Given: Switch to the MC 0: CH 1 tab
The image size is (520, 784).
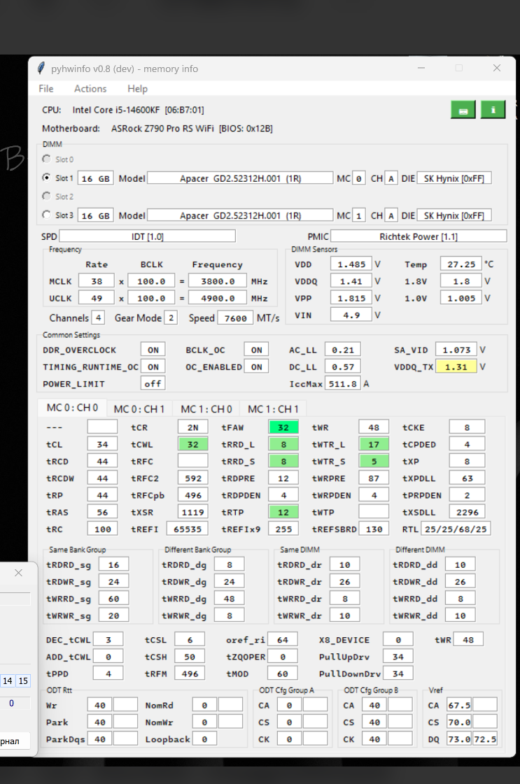Looking at the screenshot, I should (x=139, y=409).
